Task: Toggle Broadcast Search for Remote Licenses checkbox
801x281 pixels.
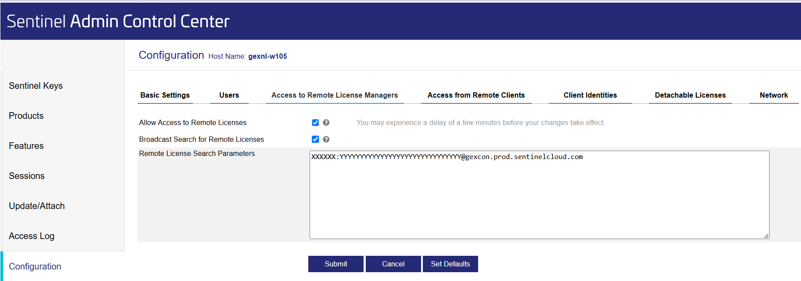Action: (x=315, y=139)
